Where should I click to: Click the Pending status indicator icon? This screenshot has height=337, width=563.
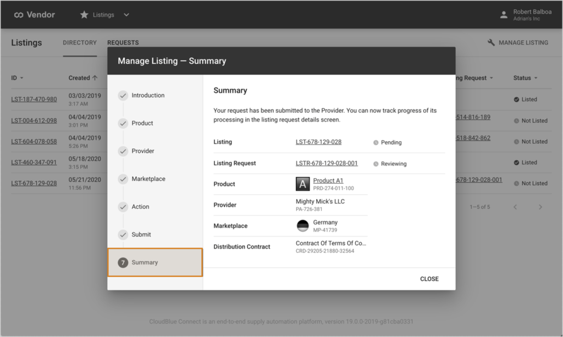[x=376, y=142]
